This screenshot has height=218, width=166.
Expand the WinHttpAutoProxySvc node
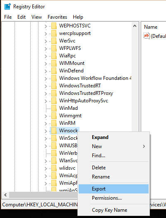point(46,101)
